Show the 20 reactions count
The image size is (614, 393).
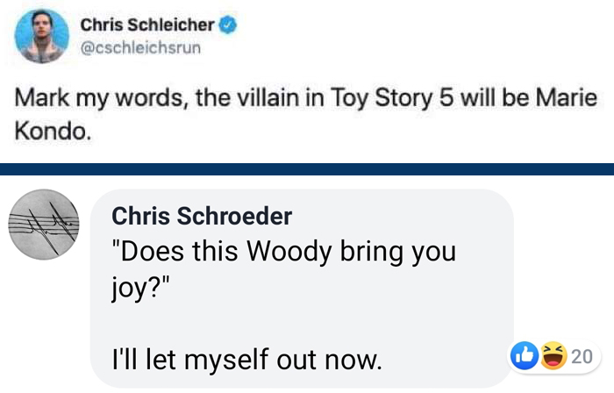(x=581, y=356)
